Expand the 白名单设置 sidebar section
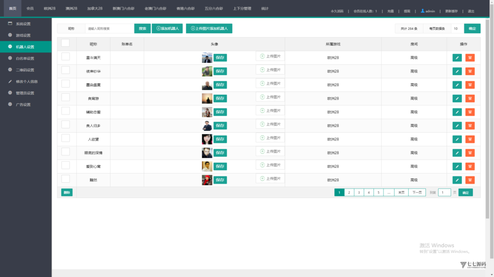494x277 pixels. 25,58
